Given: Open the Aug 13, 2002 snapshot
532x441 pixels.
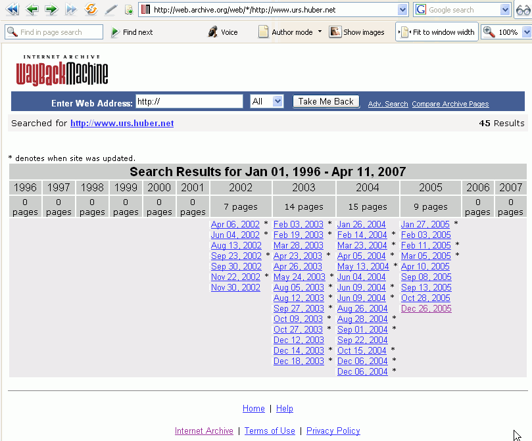Looking at the screenshot, I should point(236,245).
